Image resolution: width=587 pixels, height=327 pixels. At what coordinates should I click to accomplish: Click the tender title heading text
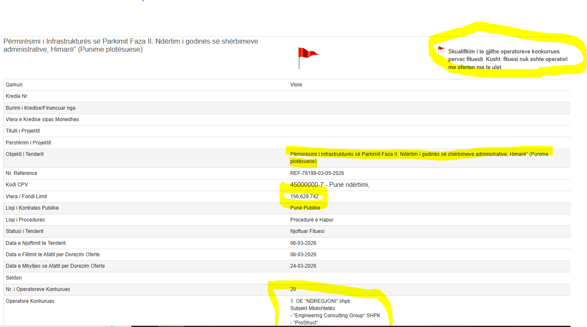[x=130, y=45]
